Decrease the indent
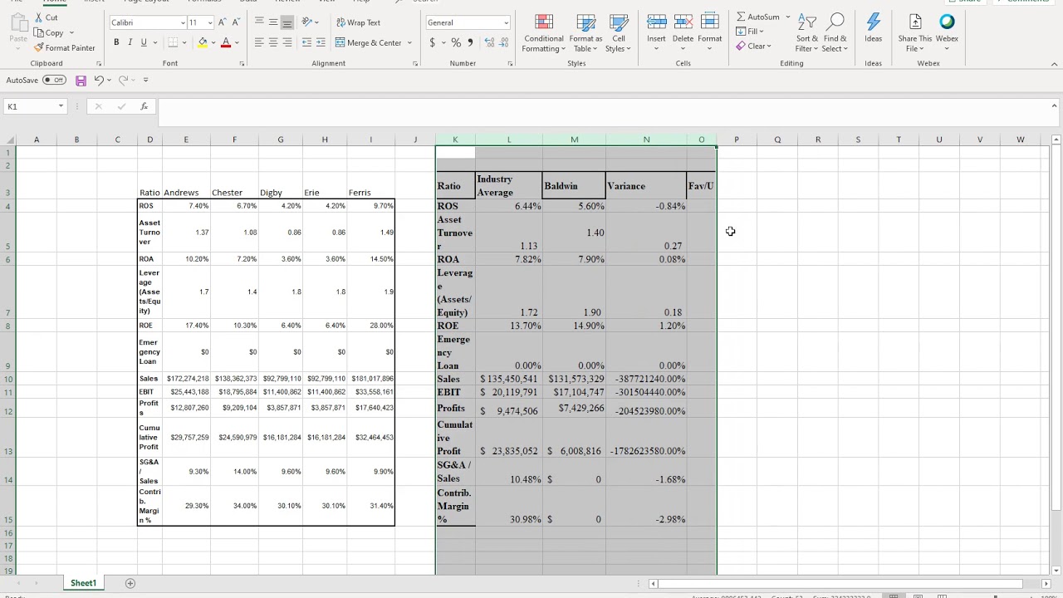1063x598 pixels. click(x=307, y=42)
